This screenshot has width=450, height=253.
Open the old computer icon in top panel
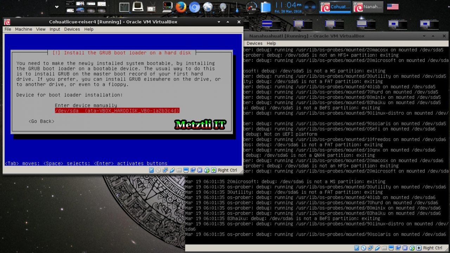click(x=137, y=7)
